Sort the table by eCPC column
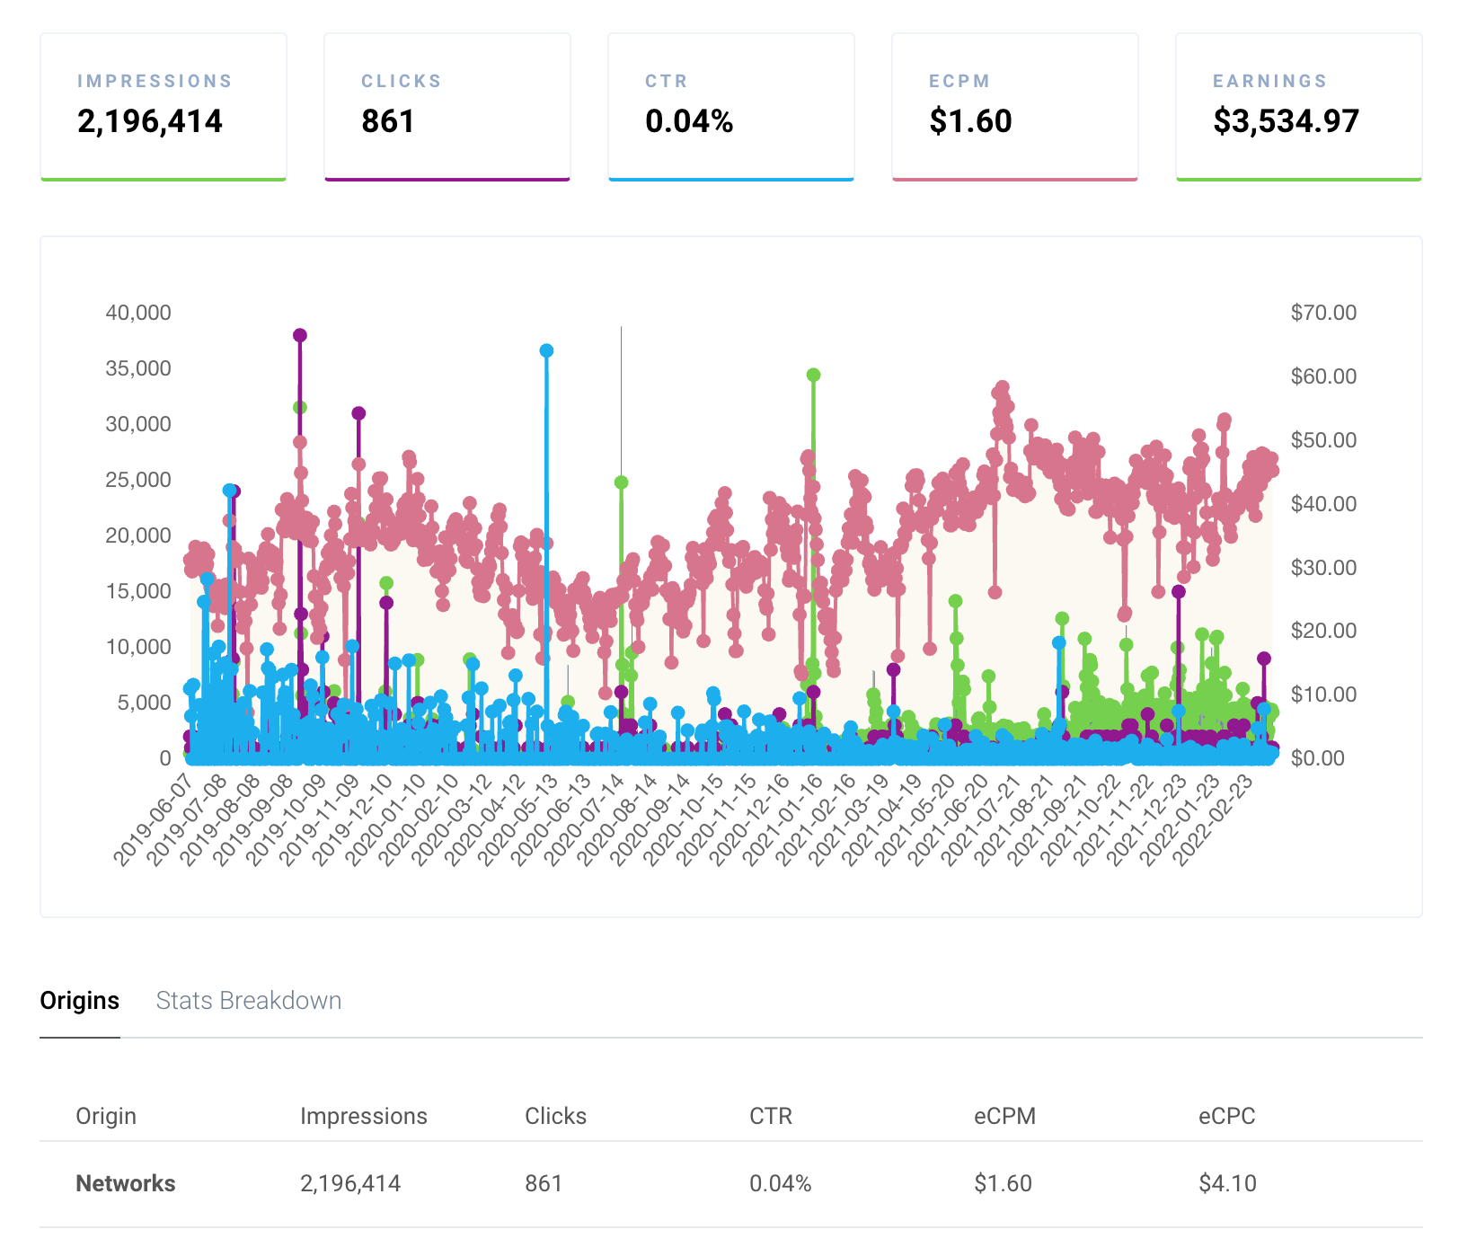1459x1256 pixels. (1227, 1116)
